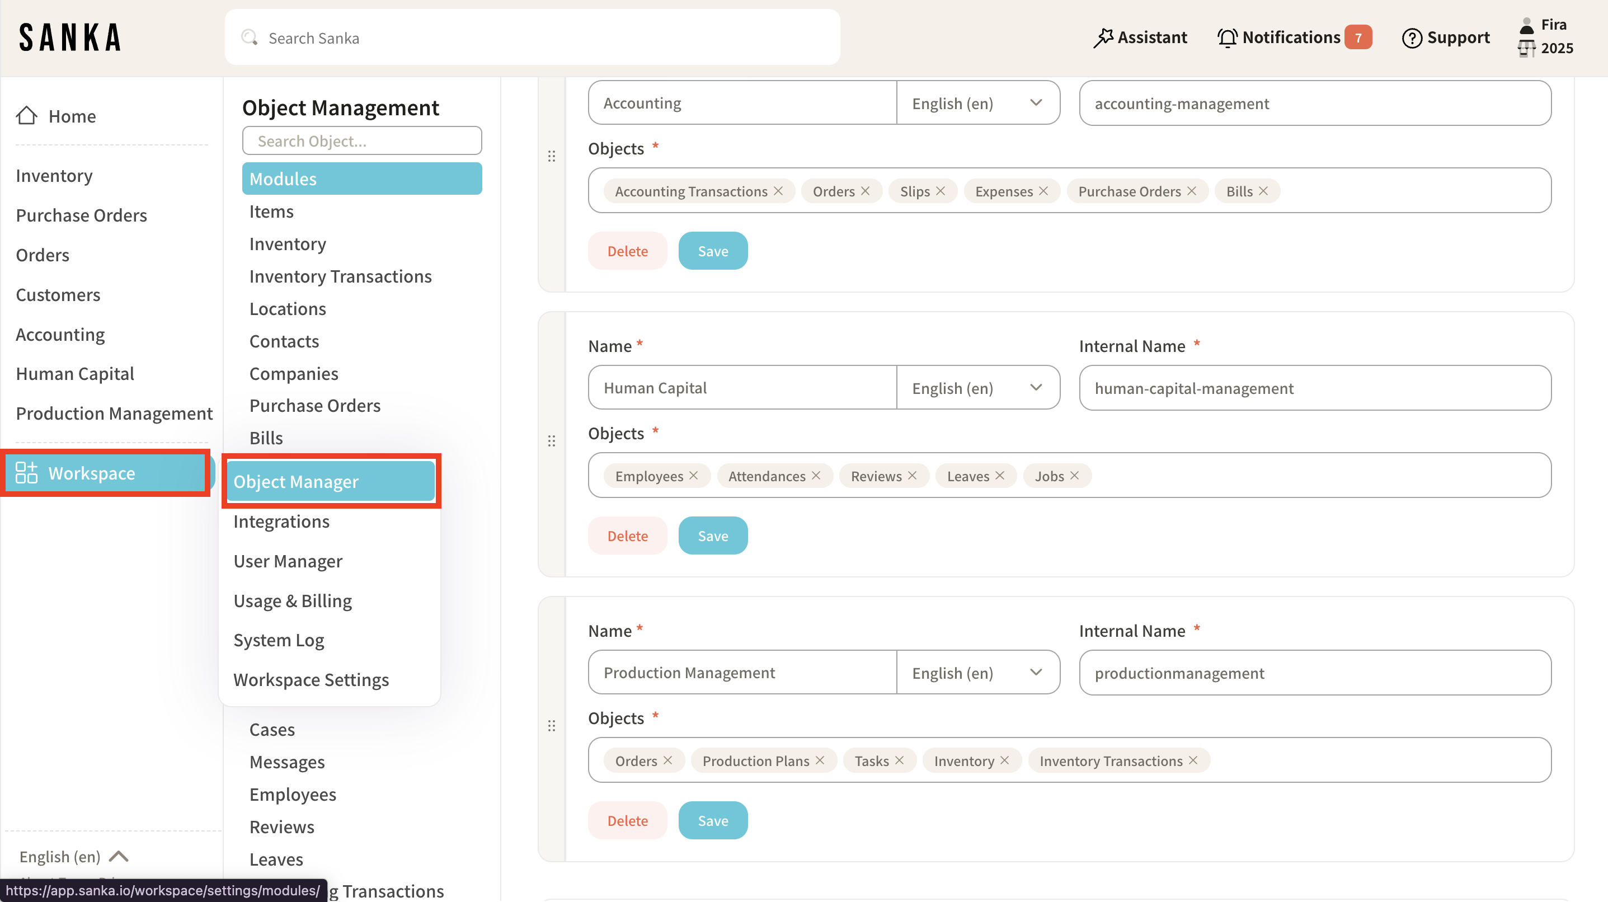Click the Sanka search magnifier icon
The width and height of the screenshot is (1608, 902).
click(249, 37)
